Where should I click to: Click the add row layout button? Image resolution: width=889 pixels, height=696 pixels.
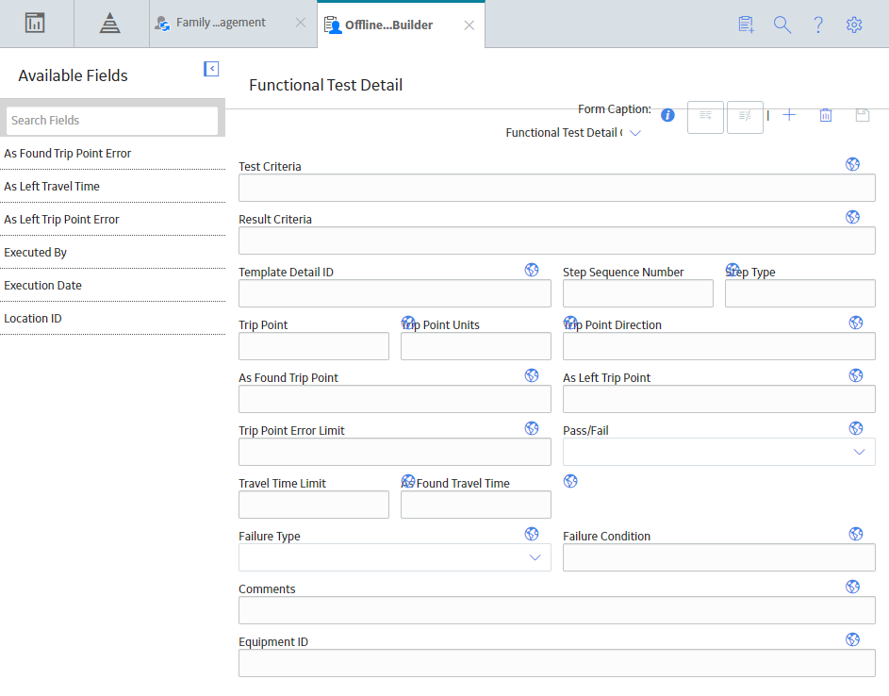(705, 117)
